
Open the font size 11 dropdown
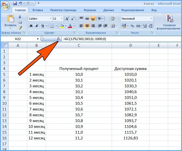(61, 19)
